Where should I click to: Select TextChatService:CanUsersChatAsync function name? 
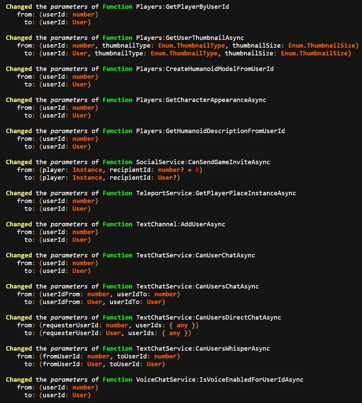tap(198, 287)
